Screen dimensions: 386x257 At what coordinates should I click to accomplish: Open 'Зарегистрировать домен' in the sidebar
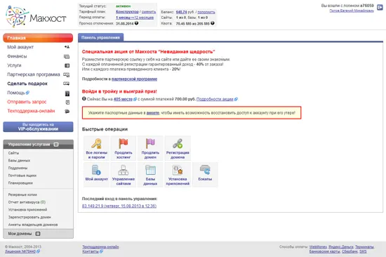(29, 217)
